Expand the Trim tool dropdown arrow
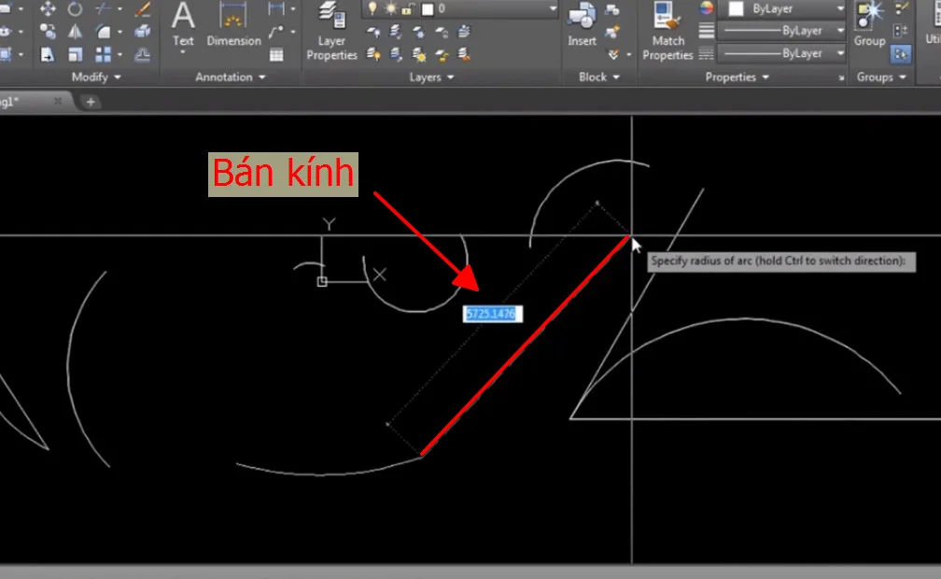Image resolution: width=941 pixels, height=579 pixels. click(119, 8)
